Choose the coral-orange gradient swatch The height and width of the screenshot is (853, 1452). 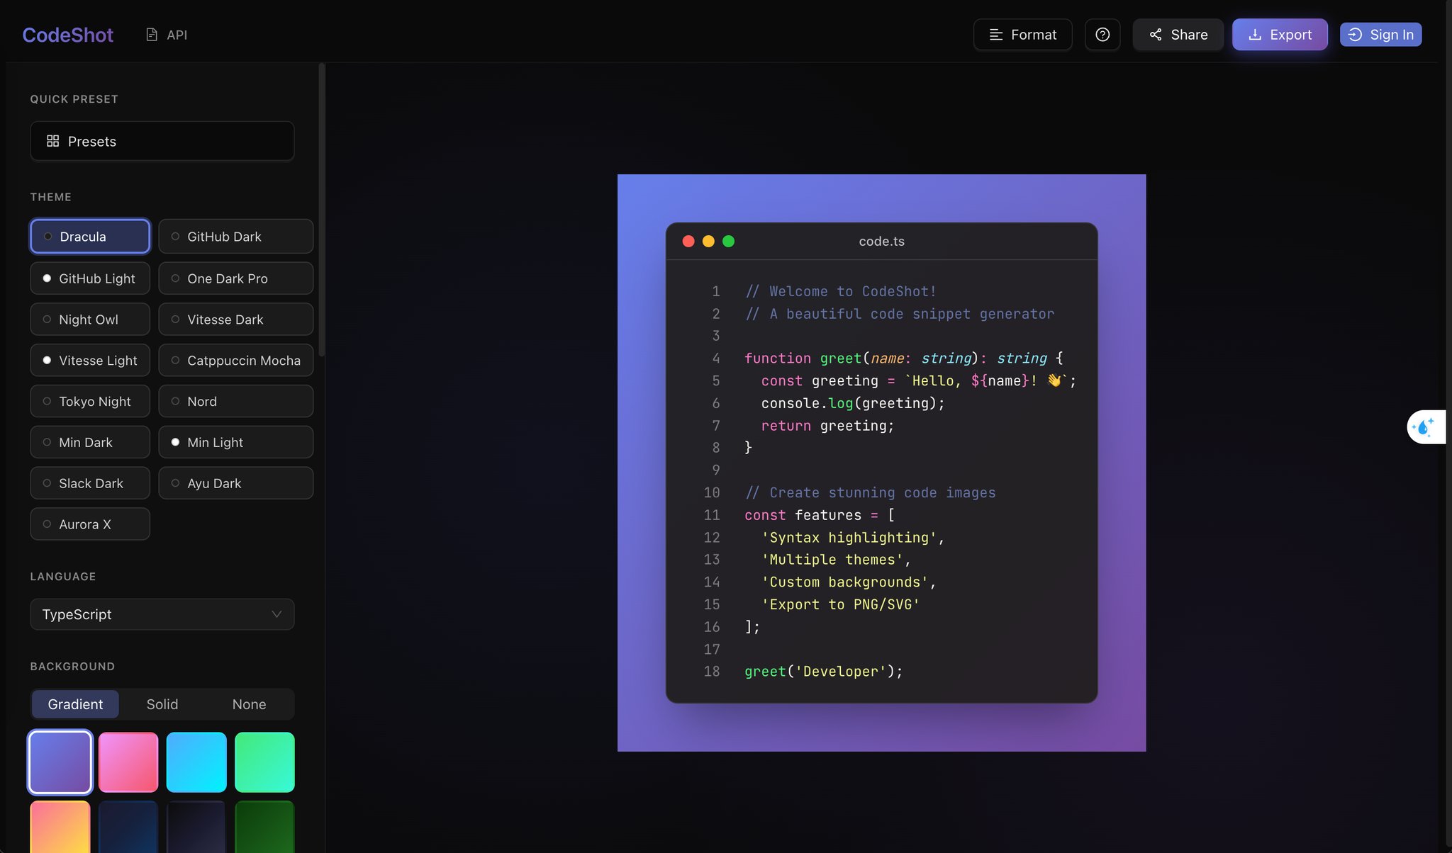tap(60, 827)
